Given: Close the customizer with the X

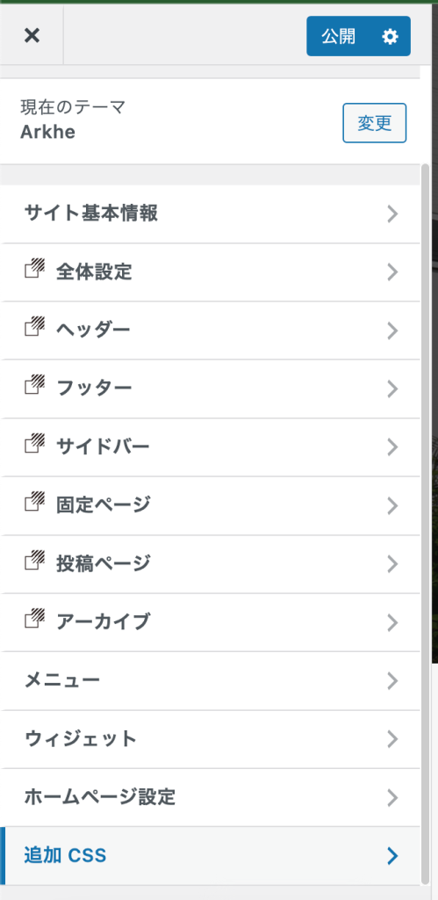Looking at the screenshot, I should click(32, 35).
